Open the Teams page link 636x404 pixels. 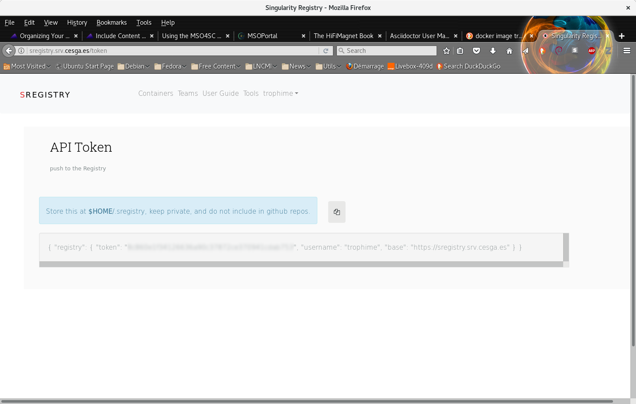click(x=188, y=94)
